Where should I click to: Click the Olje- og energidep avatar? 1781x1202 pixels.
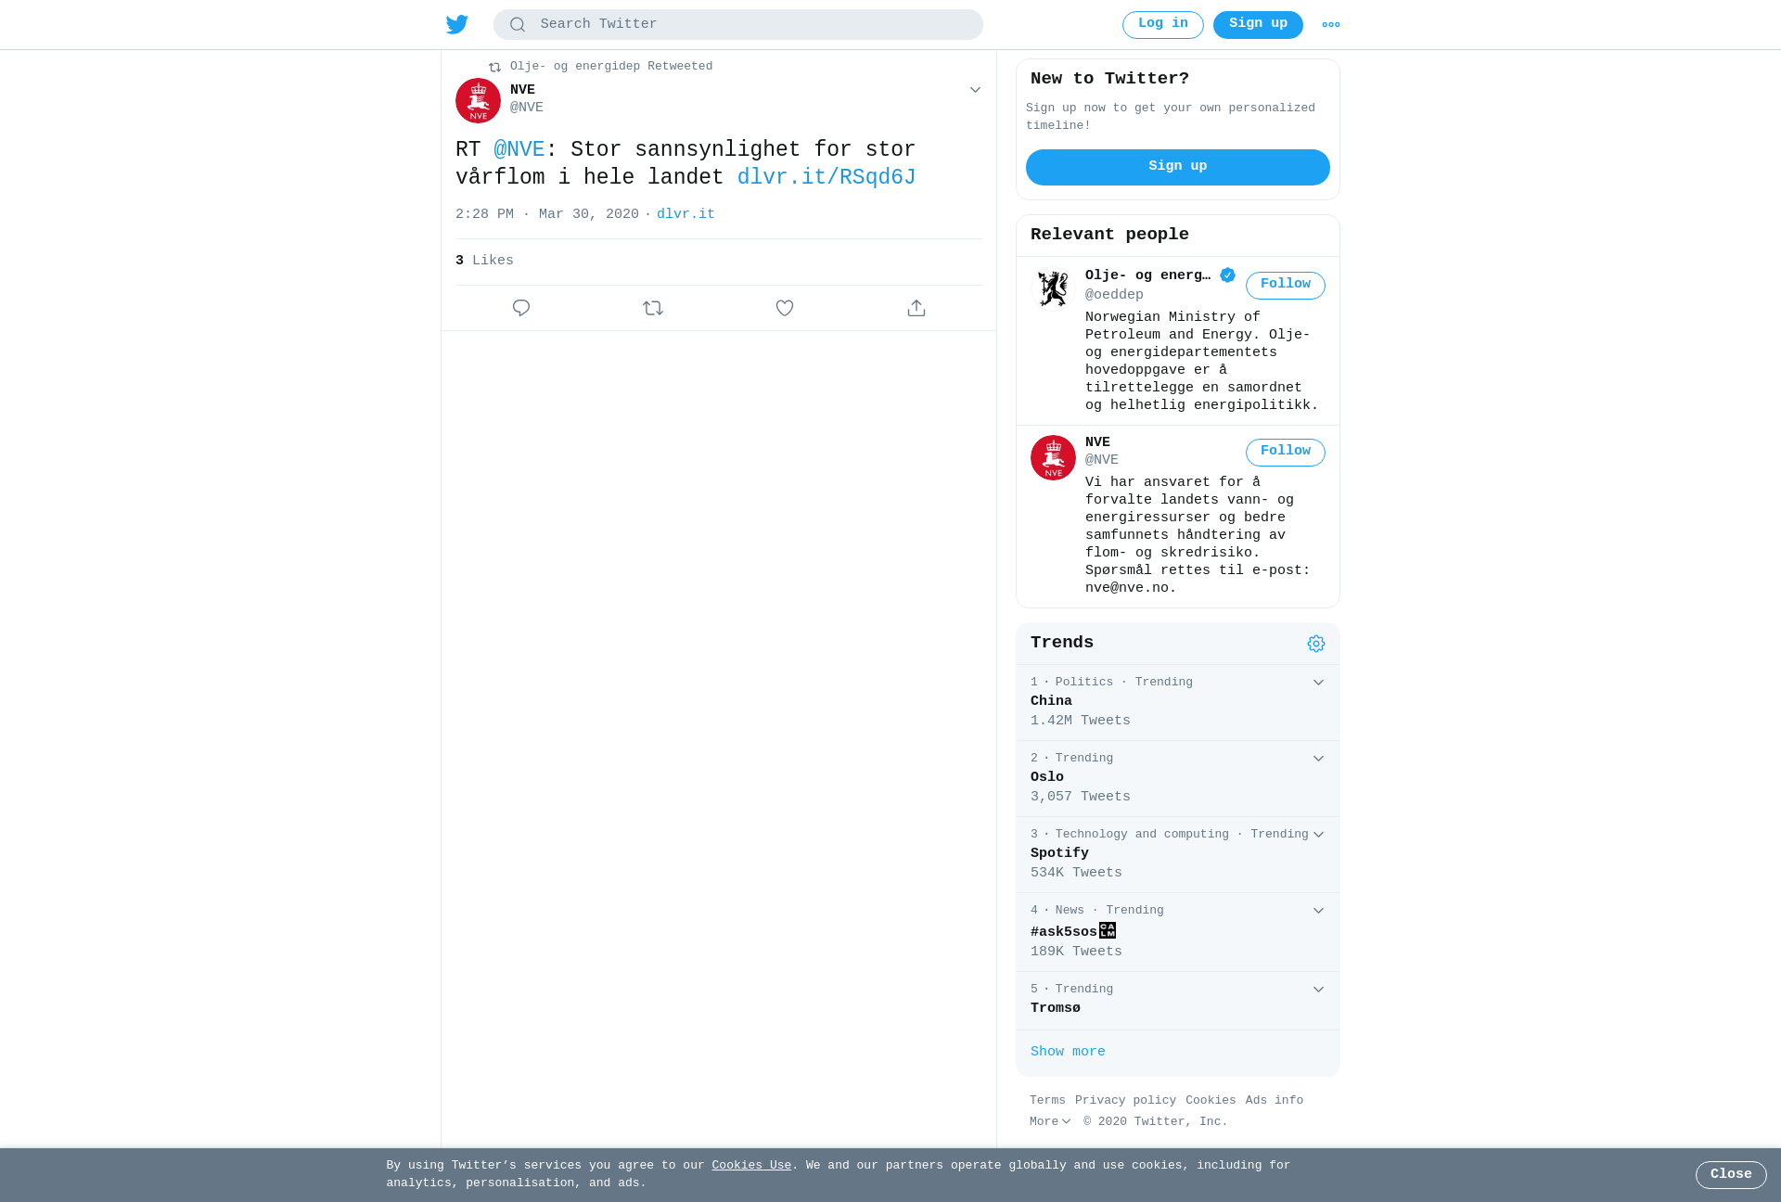click(x=1053, y=288)
